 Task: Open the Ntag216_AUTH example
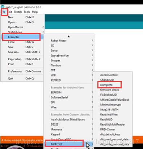(113, 110)
